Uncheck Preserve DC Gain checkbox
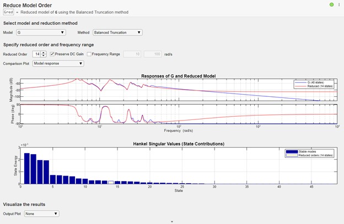The width and height of the screenshot is (344, 224). pos(52,54)
